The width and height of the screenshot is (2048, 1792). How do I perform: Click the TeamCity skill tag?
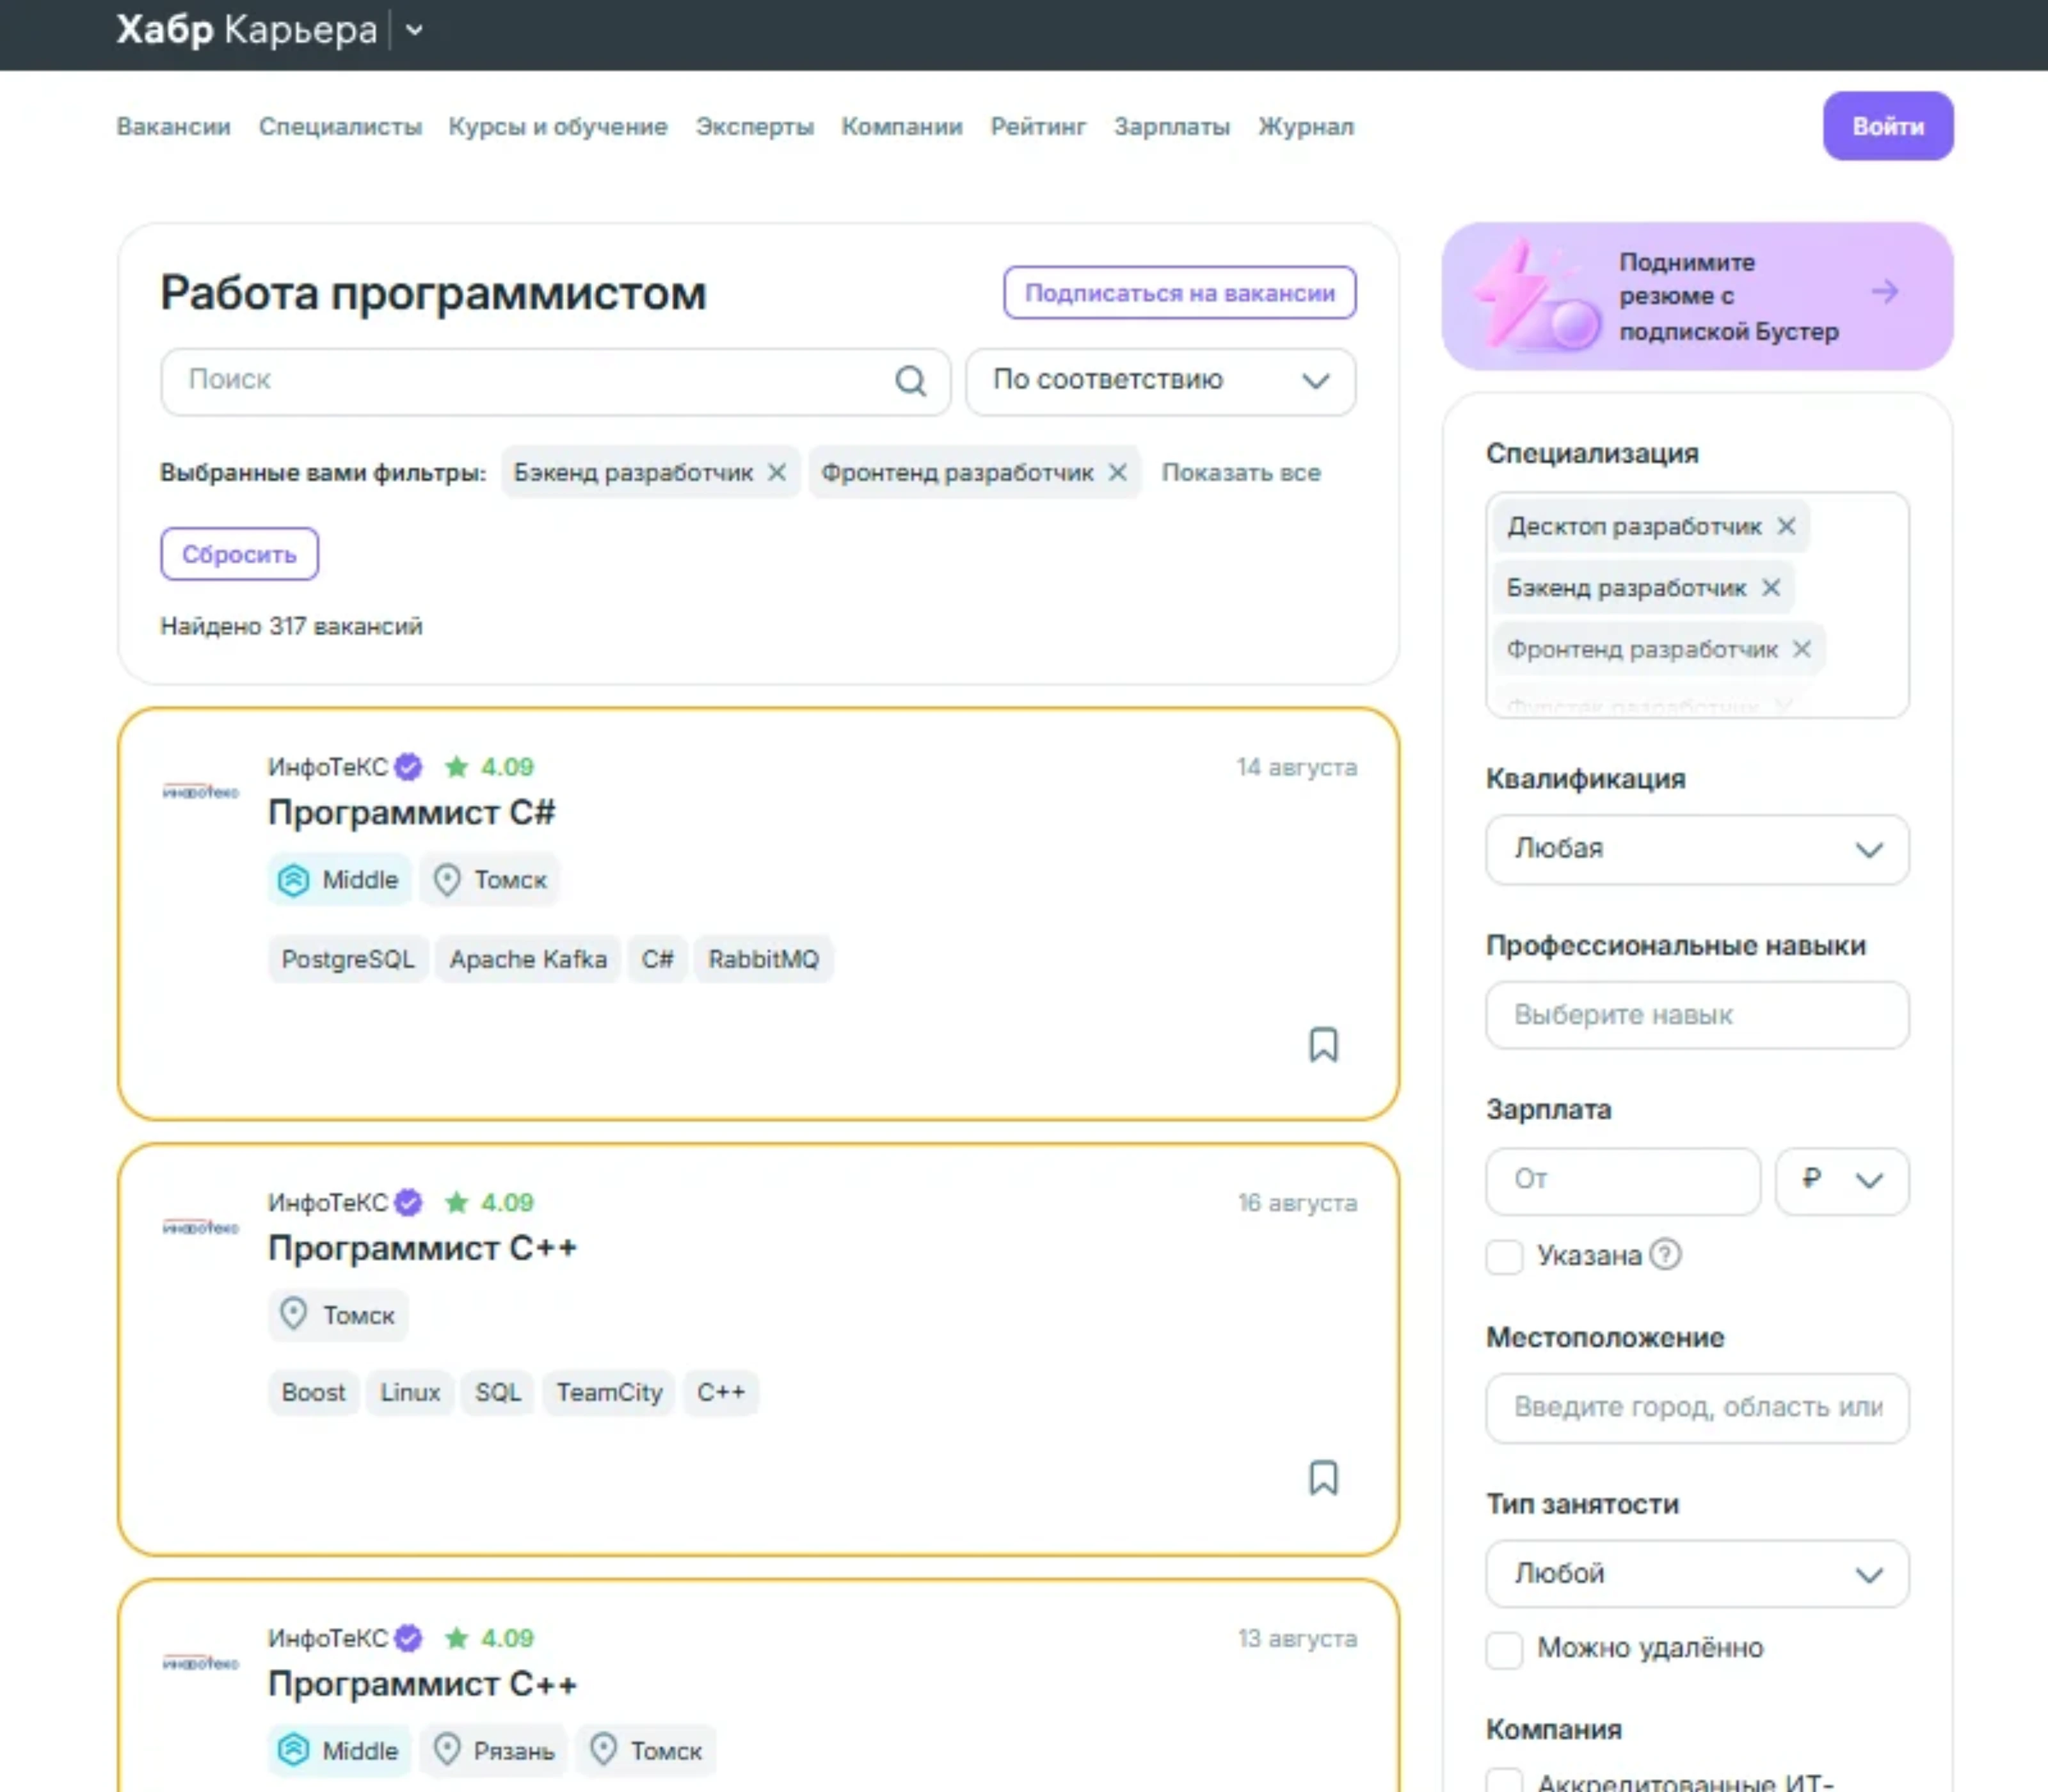click(609, 1393)
